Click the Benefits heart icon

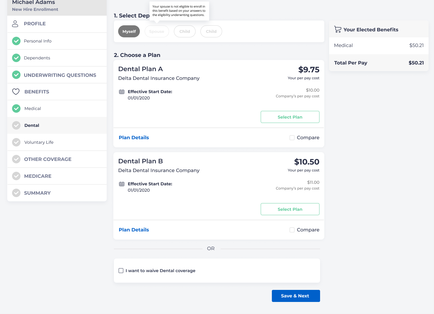[16, 92]
